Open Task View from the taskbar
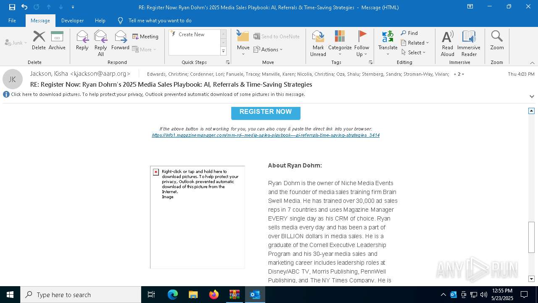 pos(151,295)
